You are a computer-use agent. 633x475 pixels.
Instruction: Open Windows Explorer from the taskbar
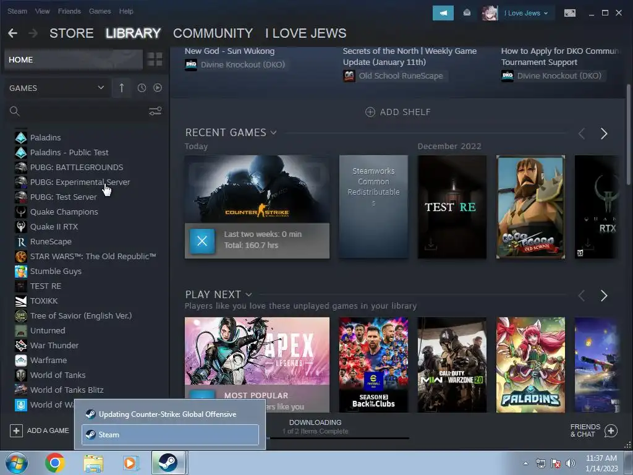click(93, 463)
